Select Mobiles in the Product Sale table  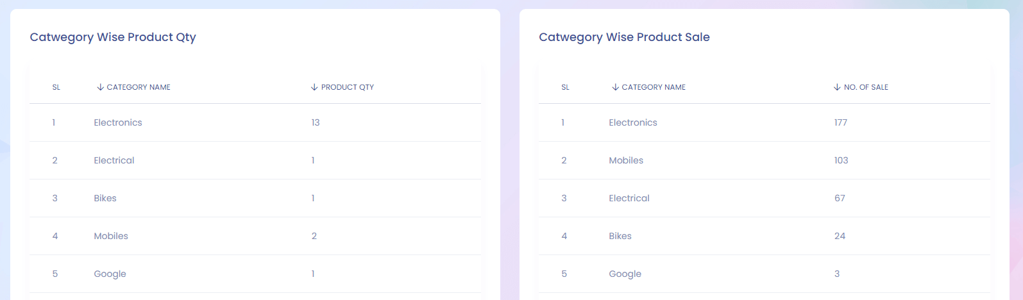tap(626, 160)
